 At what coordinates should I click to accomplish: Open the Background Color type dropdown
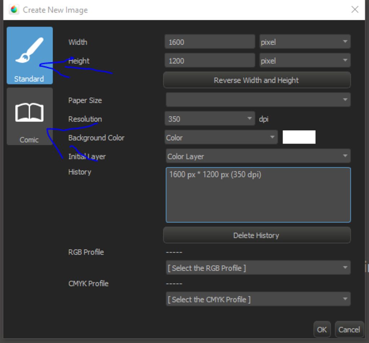tap(221, 137)
